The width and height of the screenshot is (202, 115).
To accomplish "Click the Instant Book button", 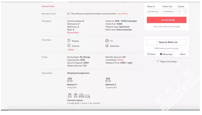I will [x=167, y=20].
